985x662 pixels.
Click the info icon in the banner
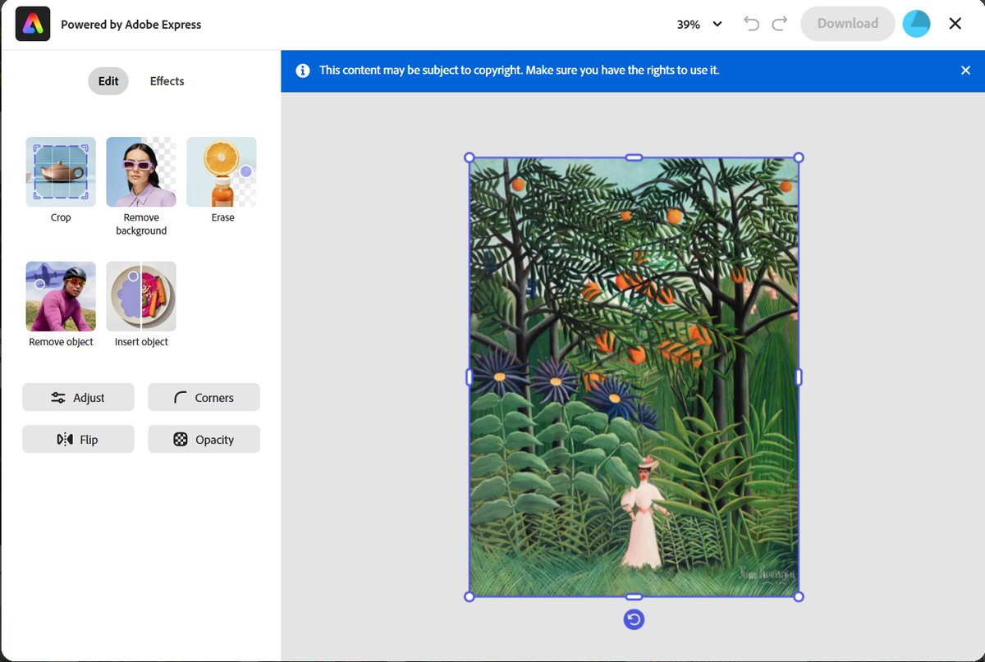[x=303, y=71]
